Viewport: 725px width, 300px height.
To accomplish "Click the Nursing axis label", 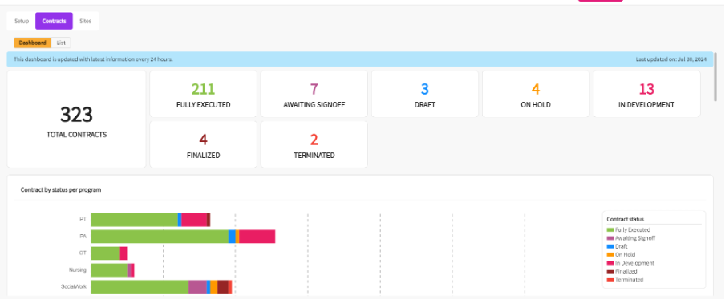I will 78,270.
